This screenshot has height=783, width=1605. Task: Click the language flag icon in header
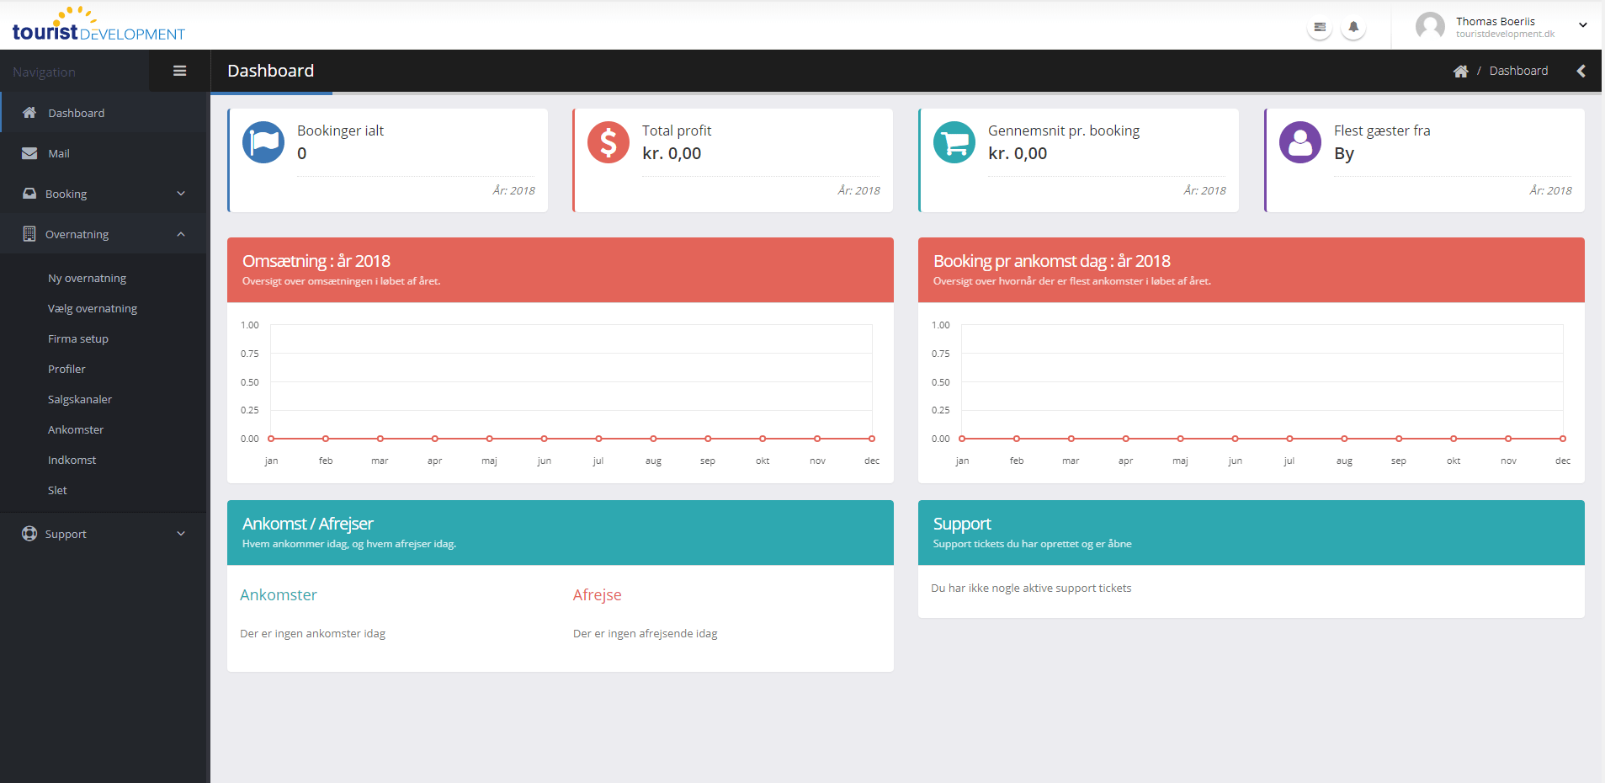[x=1320, y=27]
